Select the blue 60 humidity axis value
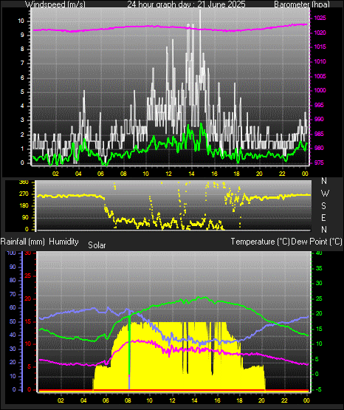This screenshot has width=344, height=410. (x=13, y=308)
